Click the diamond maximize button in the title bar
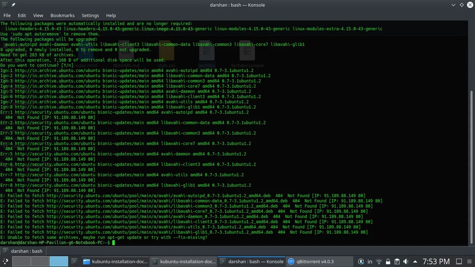Screen dimensions: 475x267 click(461, 5)
